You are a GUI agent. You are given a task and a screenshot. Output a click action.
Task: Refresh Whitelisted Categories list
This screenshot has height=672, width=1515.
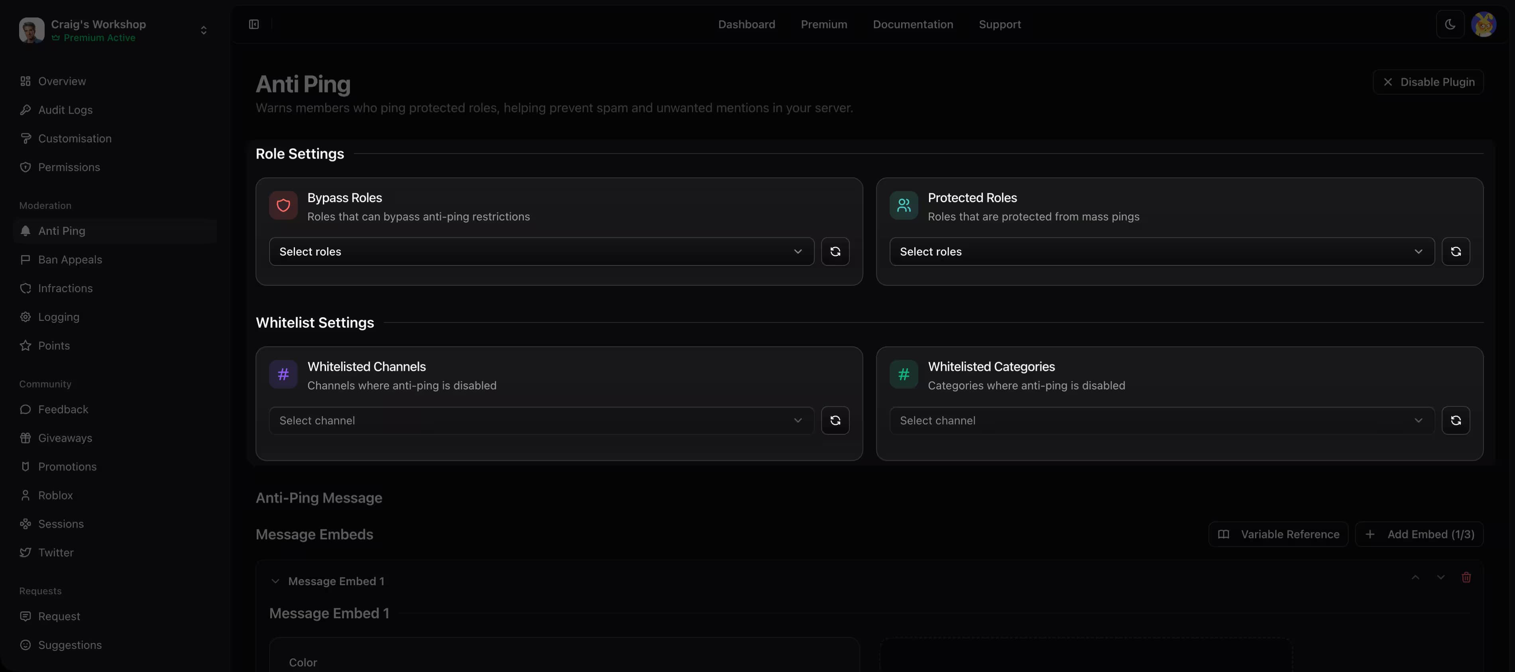pyautogui.click(x=1456, y=420)
